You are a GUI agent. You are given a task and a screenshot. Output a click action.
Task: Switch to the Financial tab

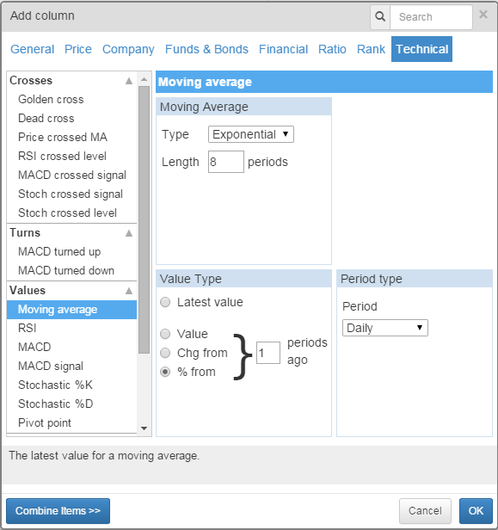pyautogui.click(x=283, y=49)
